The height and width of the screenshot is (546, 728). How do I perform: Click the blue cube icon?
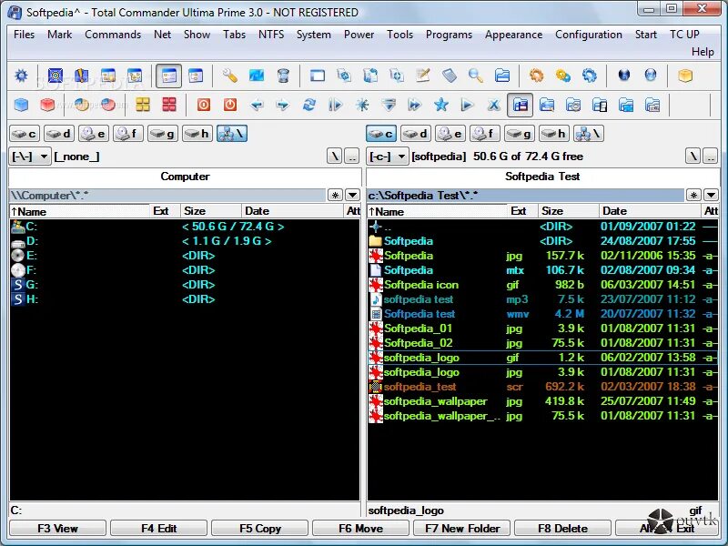click(x=21, y=105)
